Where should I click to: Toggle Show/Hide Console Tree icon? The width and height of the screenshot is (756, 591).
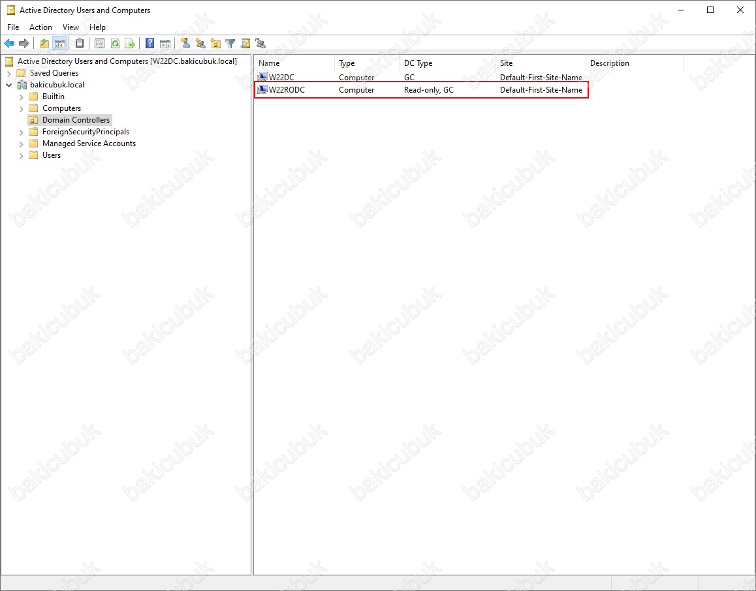(x=60, y=44)
